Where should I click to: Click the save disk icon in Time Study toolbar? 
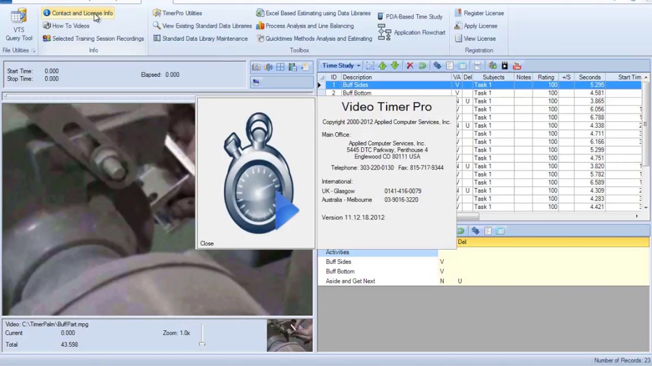(477, 66)
